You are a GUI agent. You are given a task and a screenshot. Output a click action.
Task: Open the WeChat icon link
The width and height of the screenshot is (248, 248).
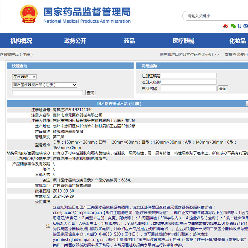[x=233, y=26]
